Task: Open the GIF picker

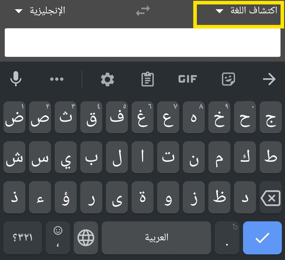Action: click(188, 79)
